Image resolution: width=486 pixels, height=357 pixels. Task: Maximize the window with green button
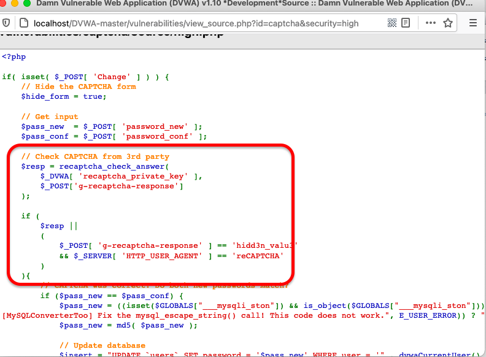click(x=27, y=3)
